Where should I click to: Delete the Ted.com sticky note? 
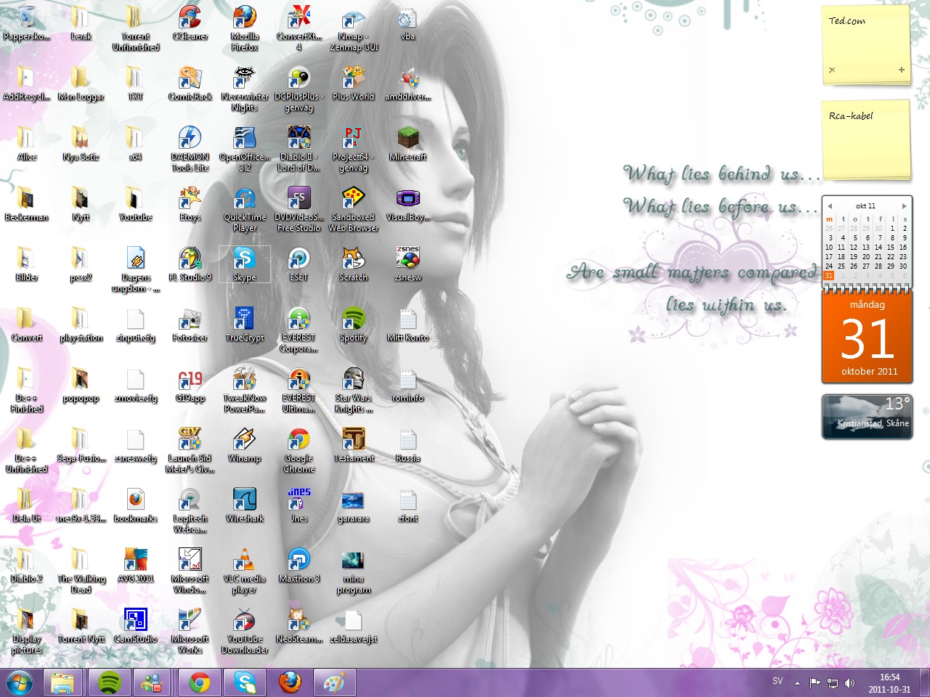[832, 70]
